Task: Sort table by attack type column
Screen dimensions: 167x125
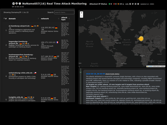Action: click(65, 19)
